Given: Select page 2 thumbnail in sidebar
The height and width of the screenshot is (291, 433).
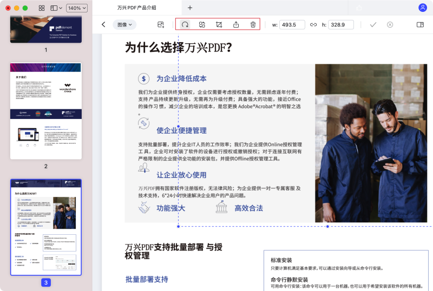Looking at the screenshot, I should pyautogui.click(x=45, y=111).
